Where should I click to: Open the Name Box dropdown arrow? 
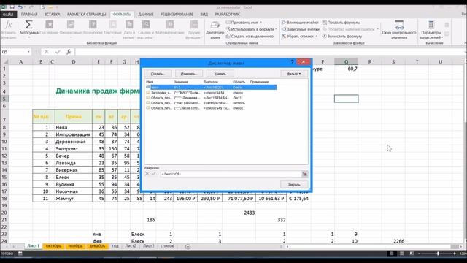(28, 52)
